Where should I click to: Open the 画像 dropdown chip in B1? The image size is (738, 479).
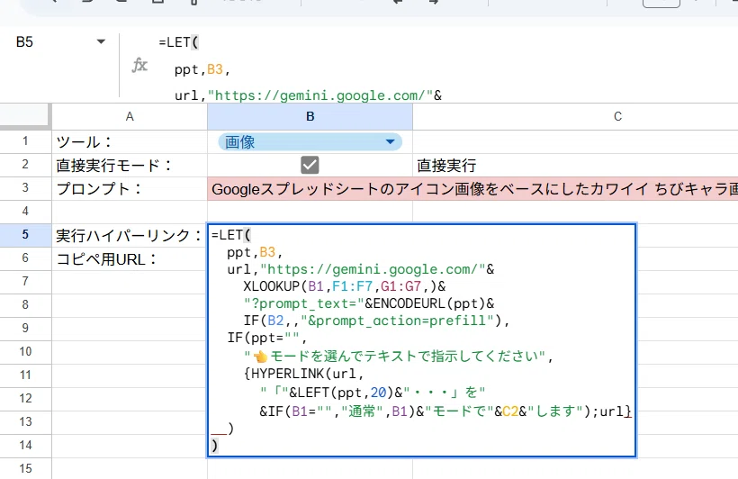[x=310, y=141]
